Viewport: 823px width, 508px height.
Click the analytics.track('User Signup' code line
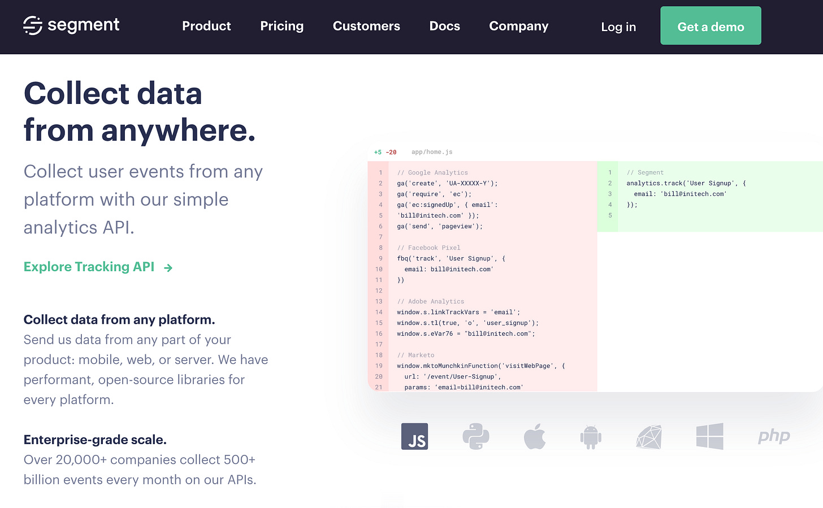point(686,183)
